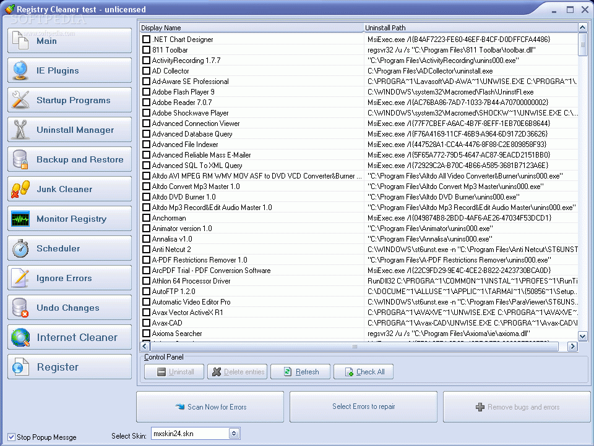Screen dimensions: 594x446
Task: Tick the Adobe Flash Player 9 checkbox
Action: [x=146, y=91]
